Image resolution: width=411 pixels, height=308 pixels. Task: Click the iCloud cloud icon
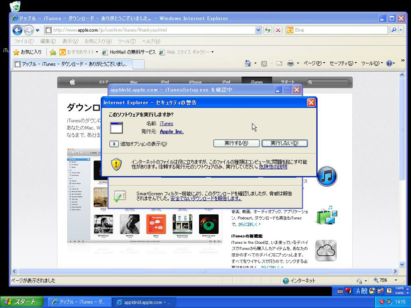pos(326,251)
